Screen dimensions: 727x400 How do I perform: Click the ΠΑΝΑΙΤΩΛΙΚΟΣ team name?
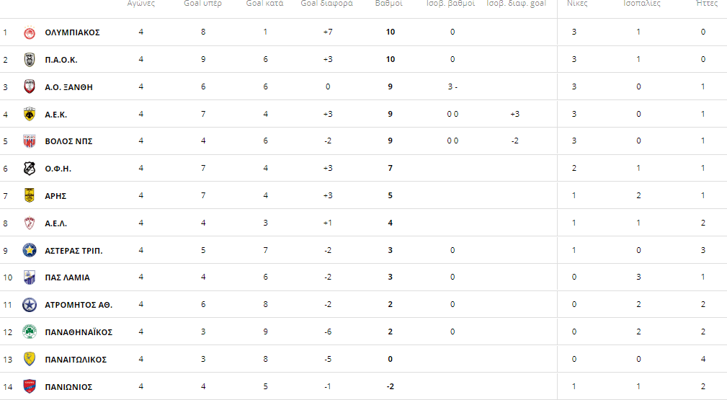(x=76, y=360)
